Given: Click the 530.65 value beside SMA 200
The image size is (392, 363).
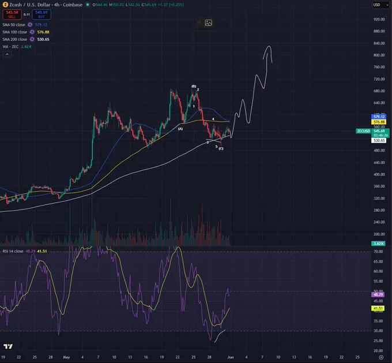Looking at the screenshot, I should (43, 39).
